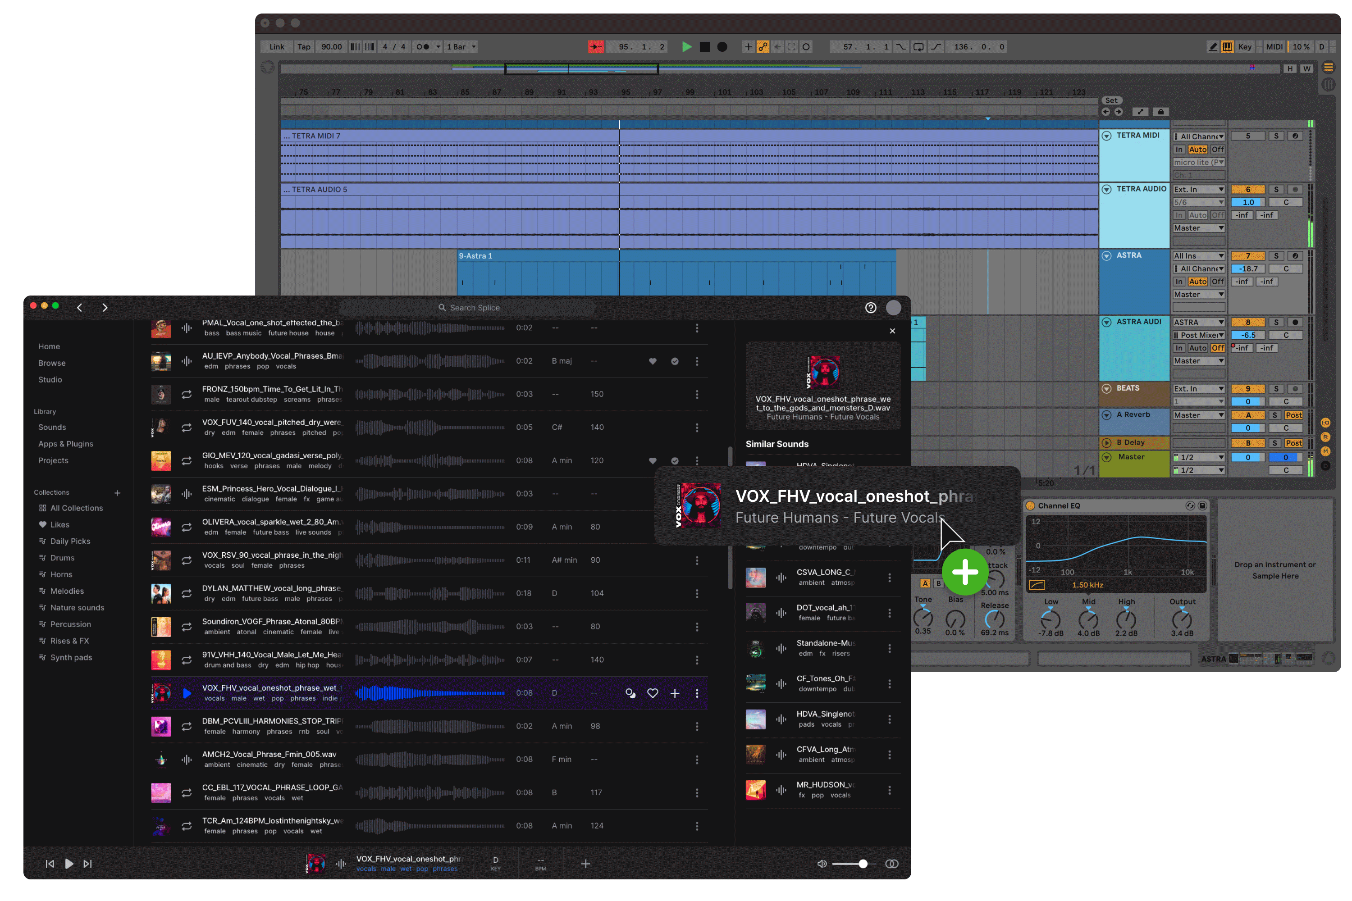Click Splice player next track button
Viewport: 1352px width, 901px height.
point(87,864)
